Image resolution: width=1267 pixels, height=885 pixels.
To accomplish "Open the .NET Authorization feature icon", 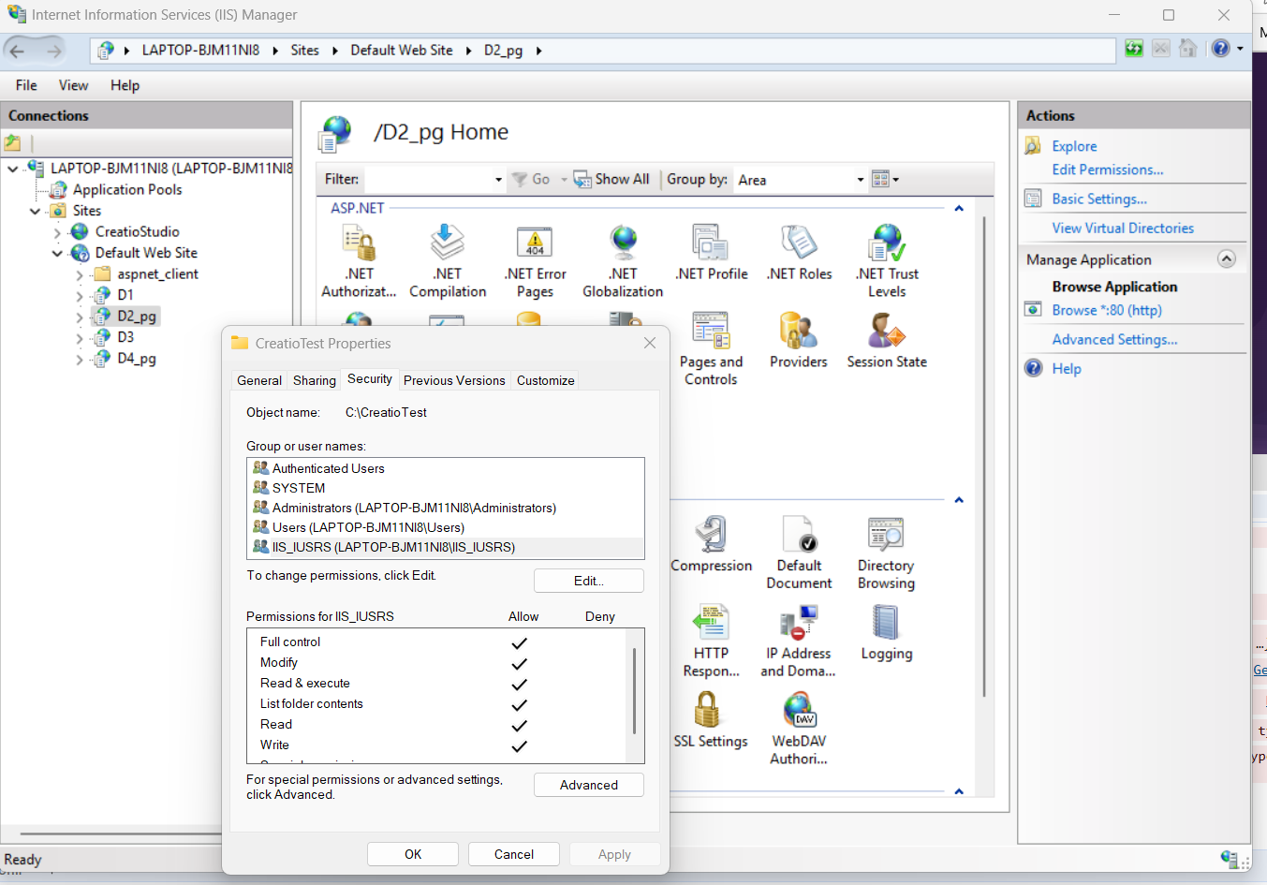I will [x=359, y=262].
